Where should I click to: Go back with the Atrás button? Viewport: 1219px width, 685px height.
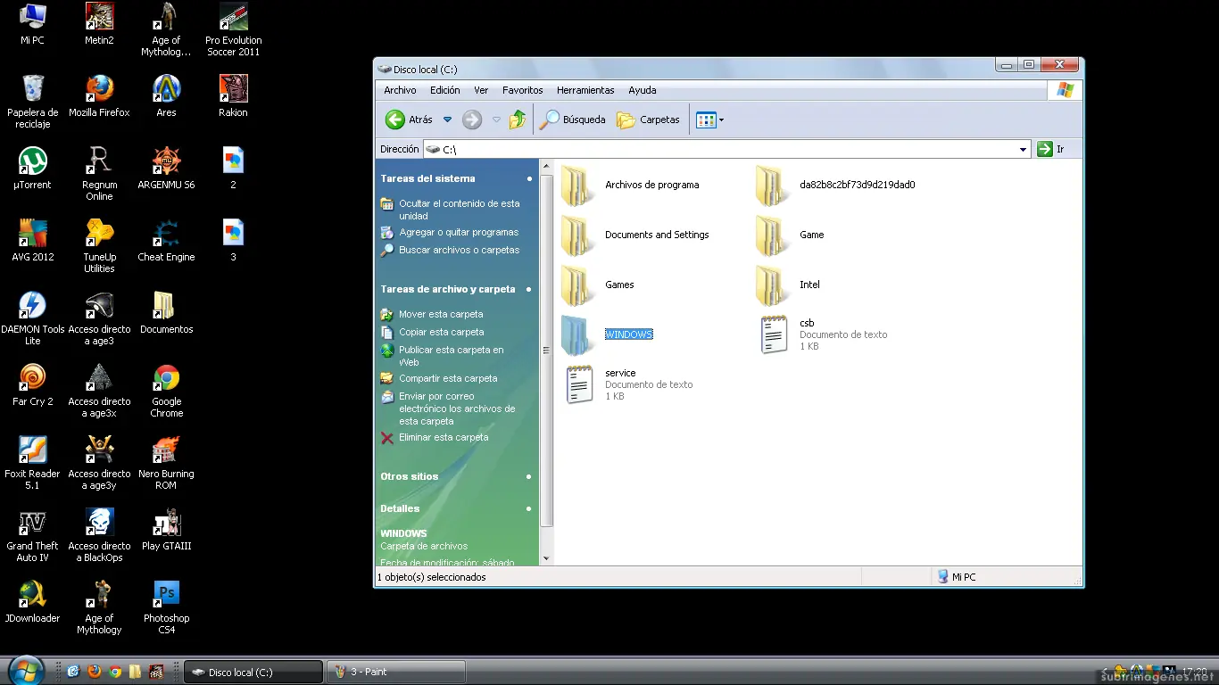[409, 120]
